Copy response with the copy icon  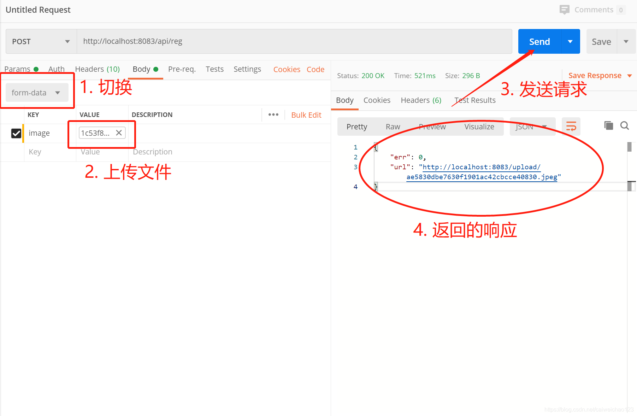click(x=608, y=125)
